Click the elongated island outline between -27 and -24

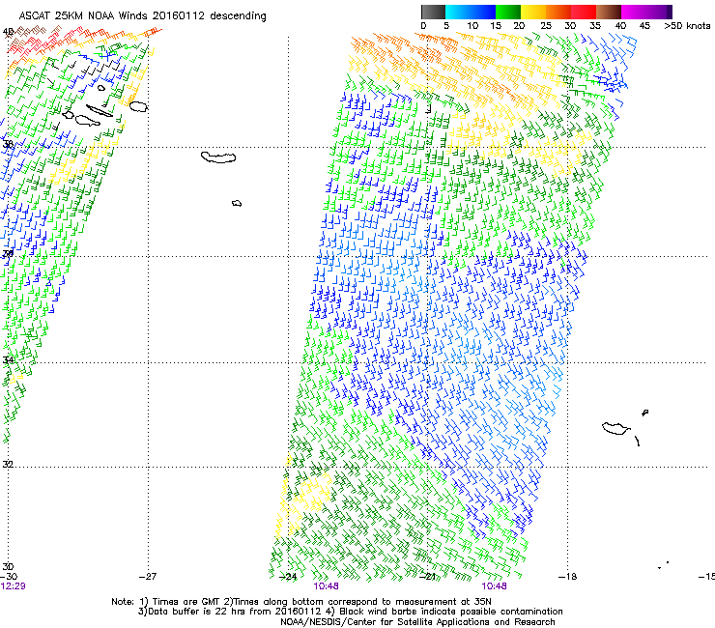point(218,157)
